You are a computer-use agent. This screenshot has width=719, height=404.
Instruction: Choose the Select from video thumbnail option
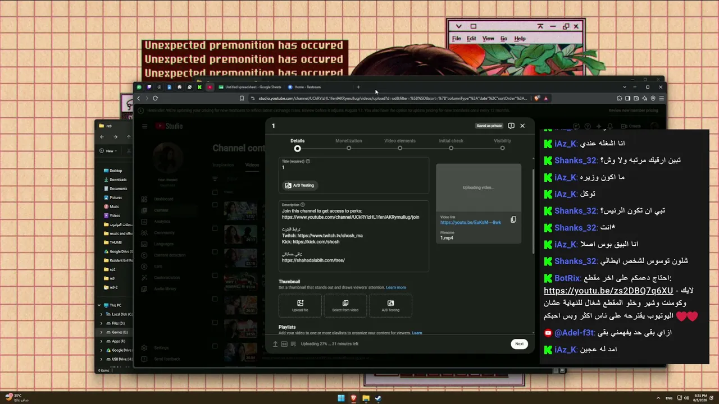(345, 305)
